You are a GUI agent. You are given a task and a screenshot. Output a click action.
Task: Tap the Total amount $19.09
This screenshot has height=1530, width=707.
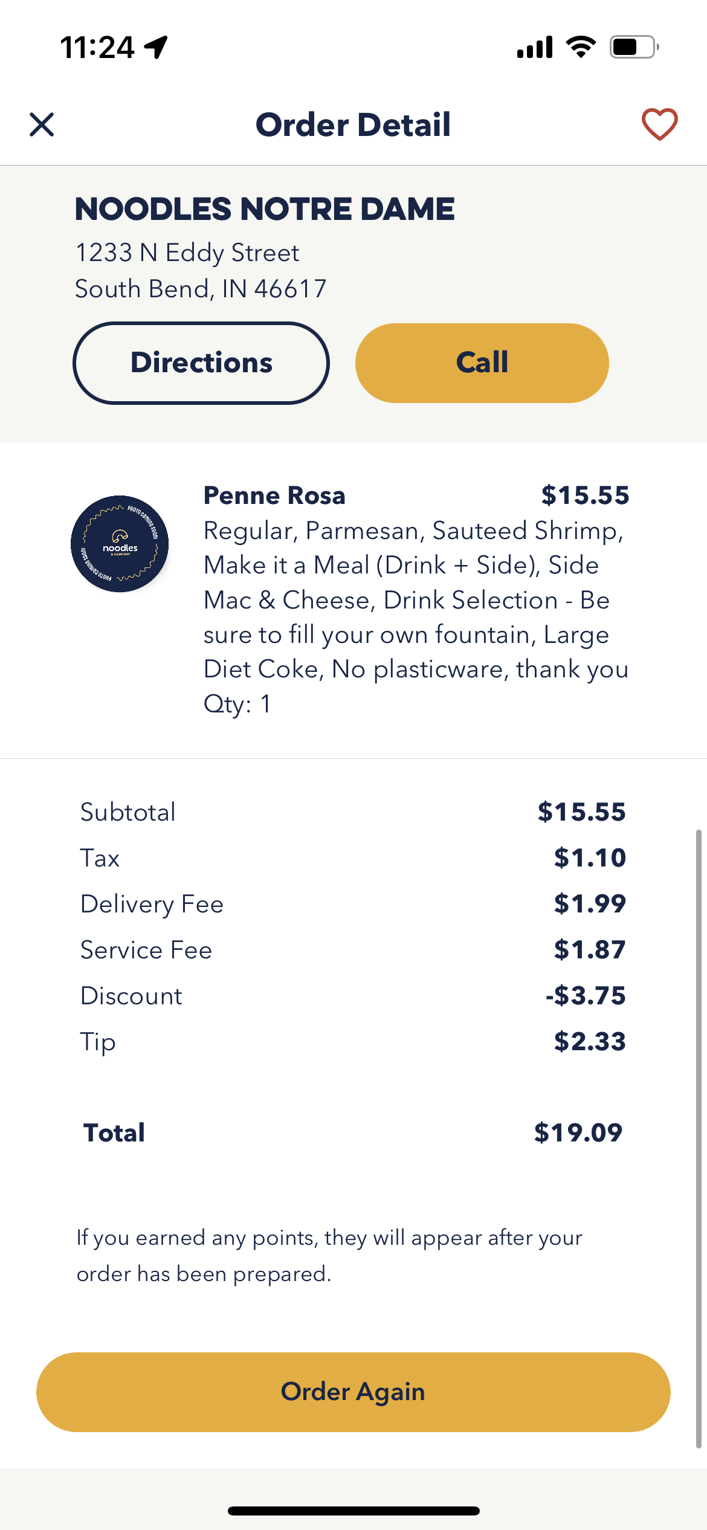pos(578,1133)
